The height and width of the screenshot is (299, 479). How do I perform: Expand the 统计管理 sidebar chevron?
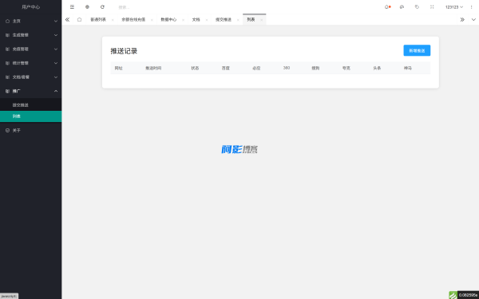click(x=56, y=63)
